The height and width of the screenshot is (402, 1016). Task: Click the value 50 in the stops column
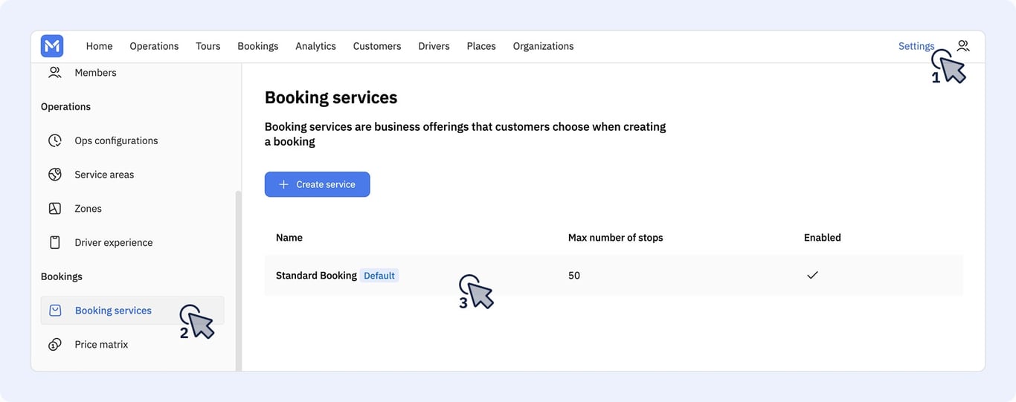tap(574, 276)
